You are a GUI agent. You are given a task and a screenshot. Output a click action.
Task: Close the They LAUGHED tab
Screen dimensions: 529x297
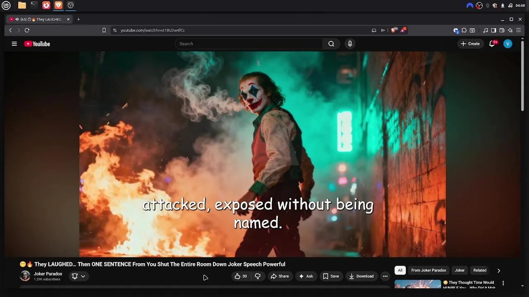click(68, 19)
